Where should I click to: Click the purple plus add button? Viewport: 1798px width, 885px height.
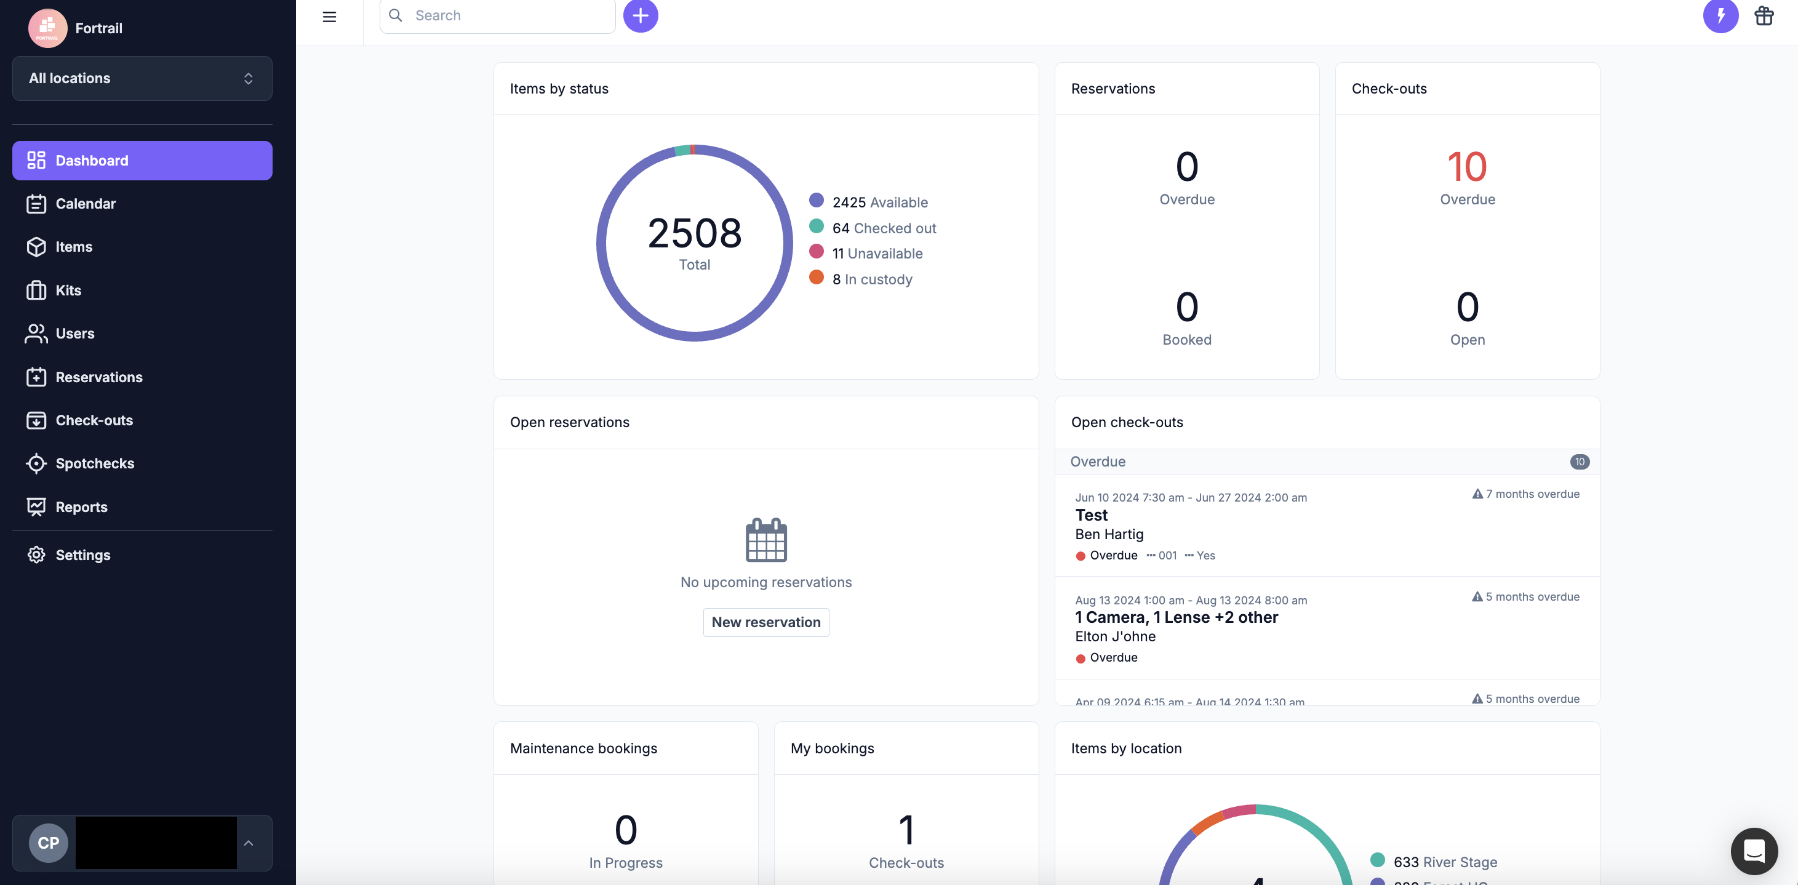pyautogui.click(x=640, y=15)
